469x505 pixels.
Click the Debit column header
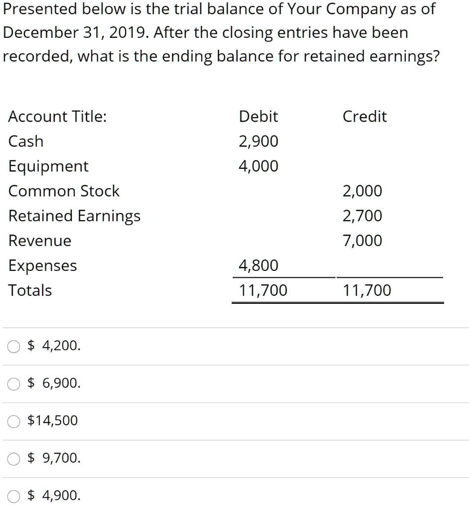[x=258, y=117]
